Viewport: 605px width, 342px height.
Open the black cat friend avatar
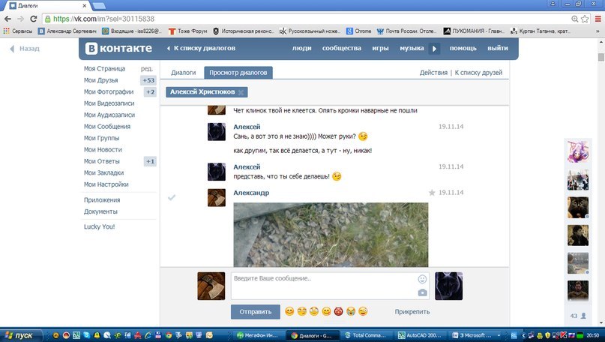coord(577,207)
